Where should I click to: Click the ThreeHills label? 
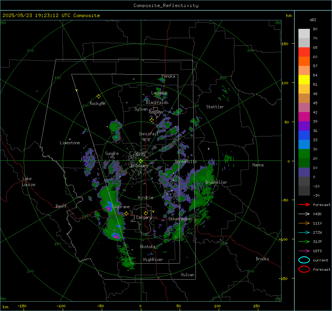click(186, 162)
